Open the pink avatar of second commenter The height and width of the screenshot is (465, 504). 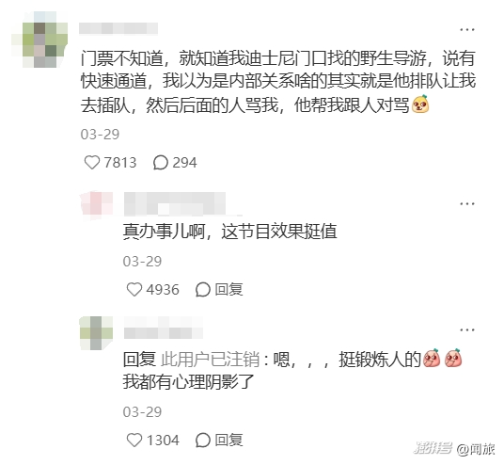[x=97, y=205]
